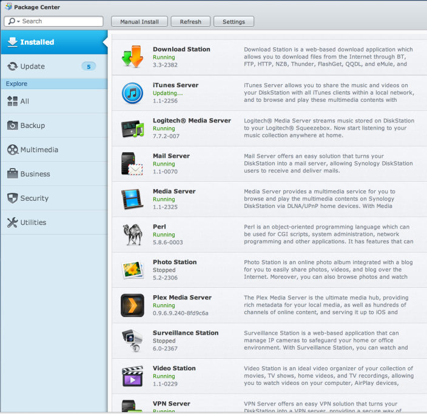Screen dimensions: 427x414
Task: Select the Download Station title
Action: tap(181, 49)
